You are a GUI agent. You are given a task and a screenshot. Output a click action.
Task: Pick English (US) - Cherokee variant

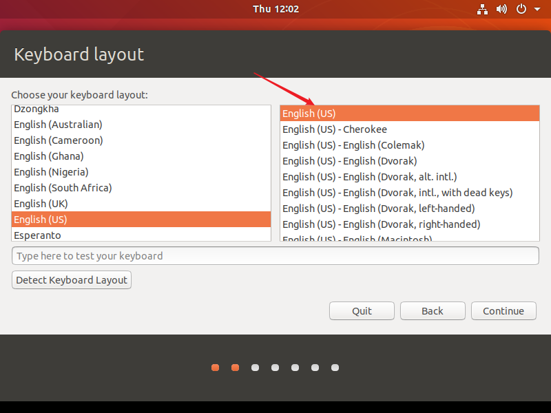[410, 129]
